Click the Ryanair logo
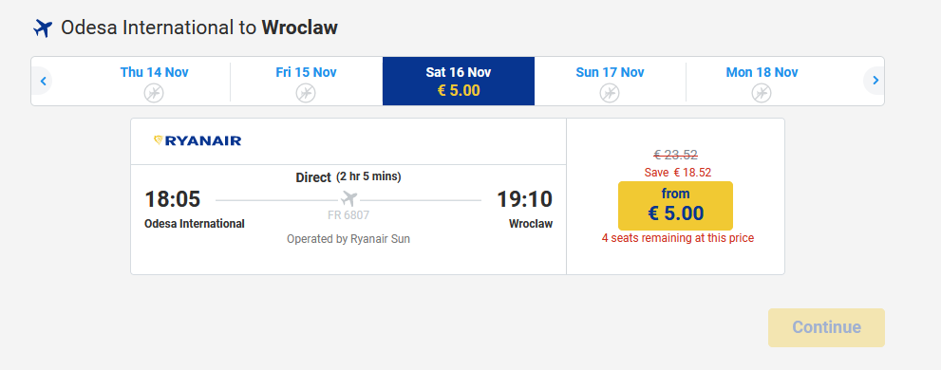This screenshot has width=941, height=370. [x=198, y=141]
